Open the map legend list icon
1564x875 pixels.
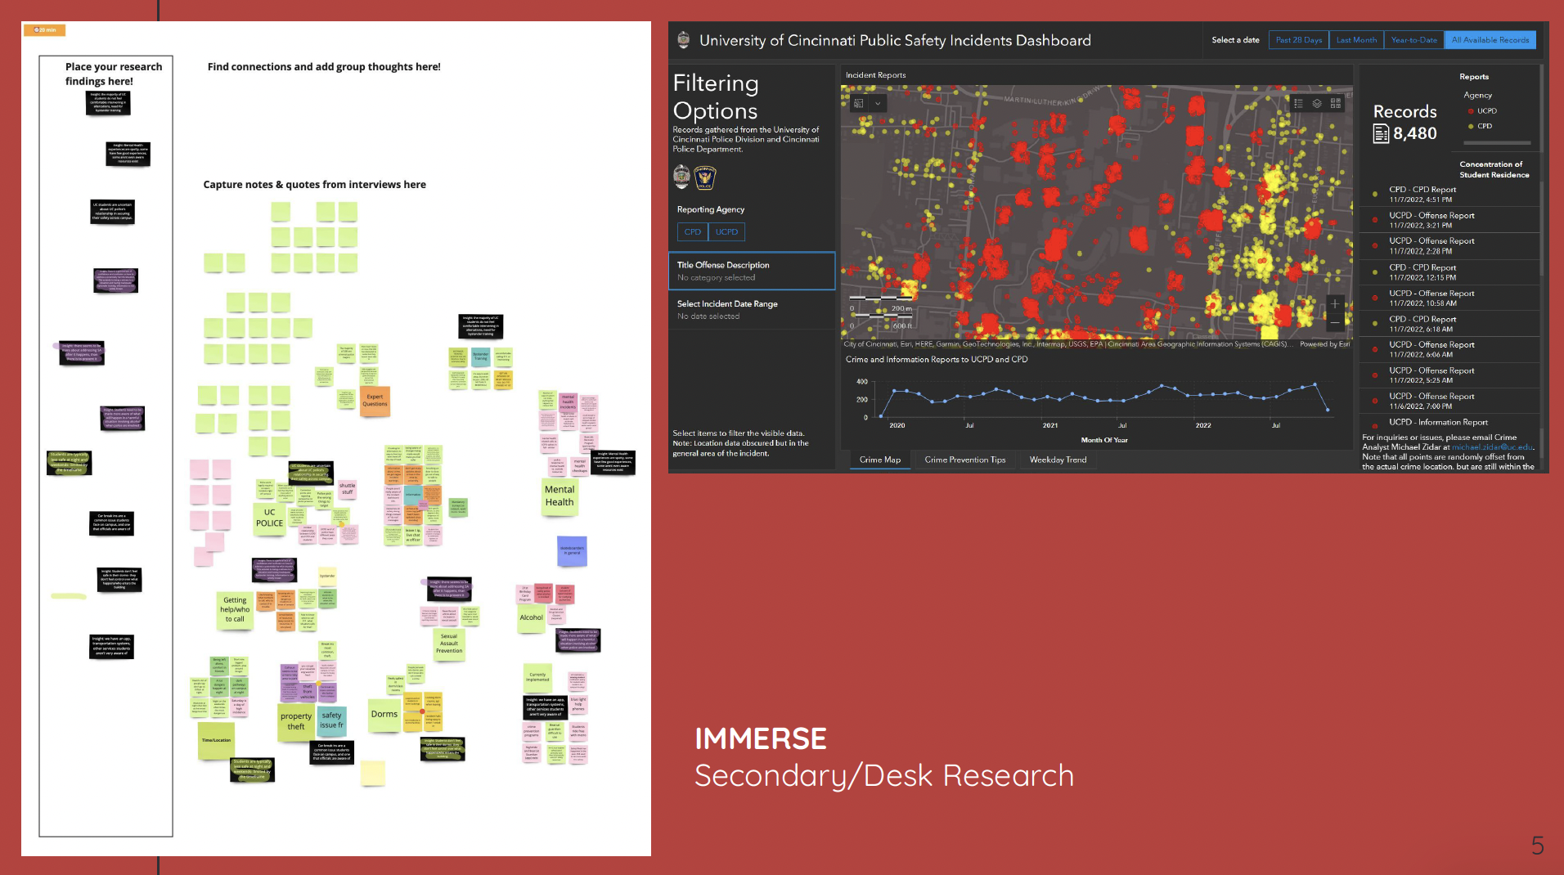click(x=1298, y=104)
